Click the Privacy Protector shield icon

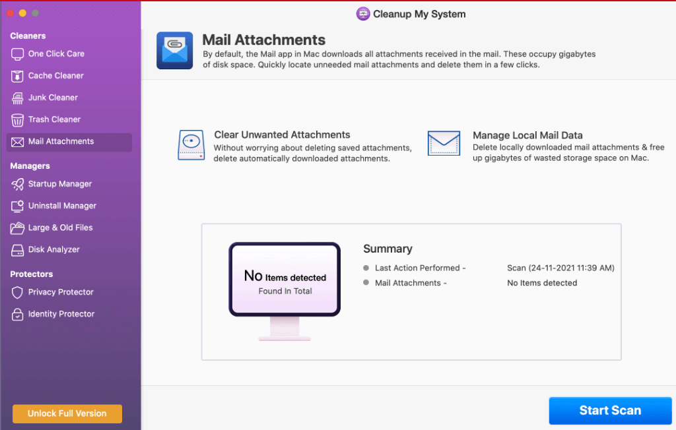click(17, 293)
